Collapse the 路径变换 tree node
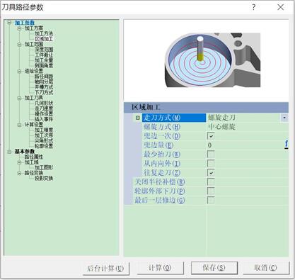This screenshot has height=280, width=295. pos(19,173)
